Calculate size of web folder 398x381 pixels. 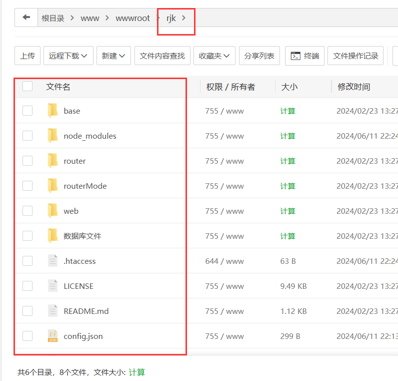pos(287,211)
